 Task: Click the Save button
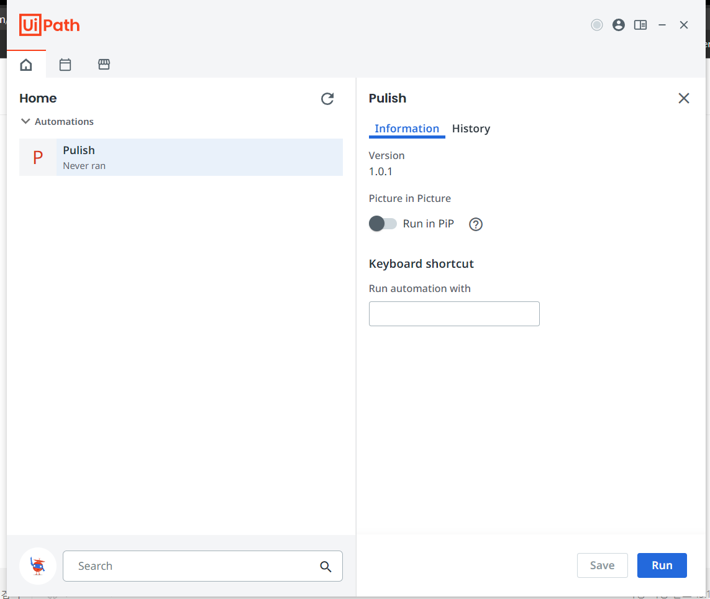pos(603,565)
